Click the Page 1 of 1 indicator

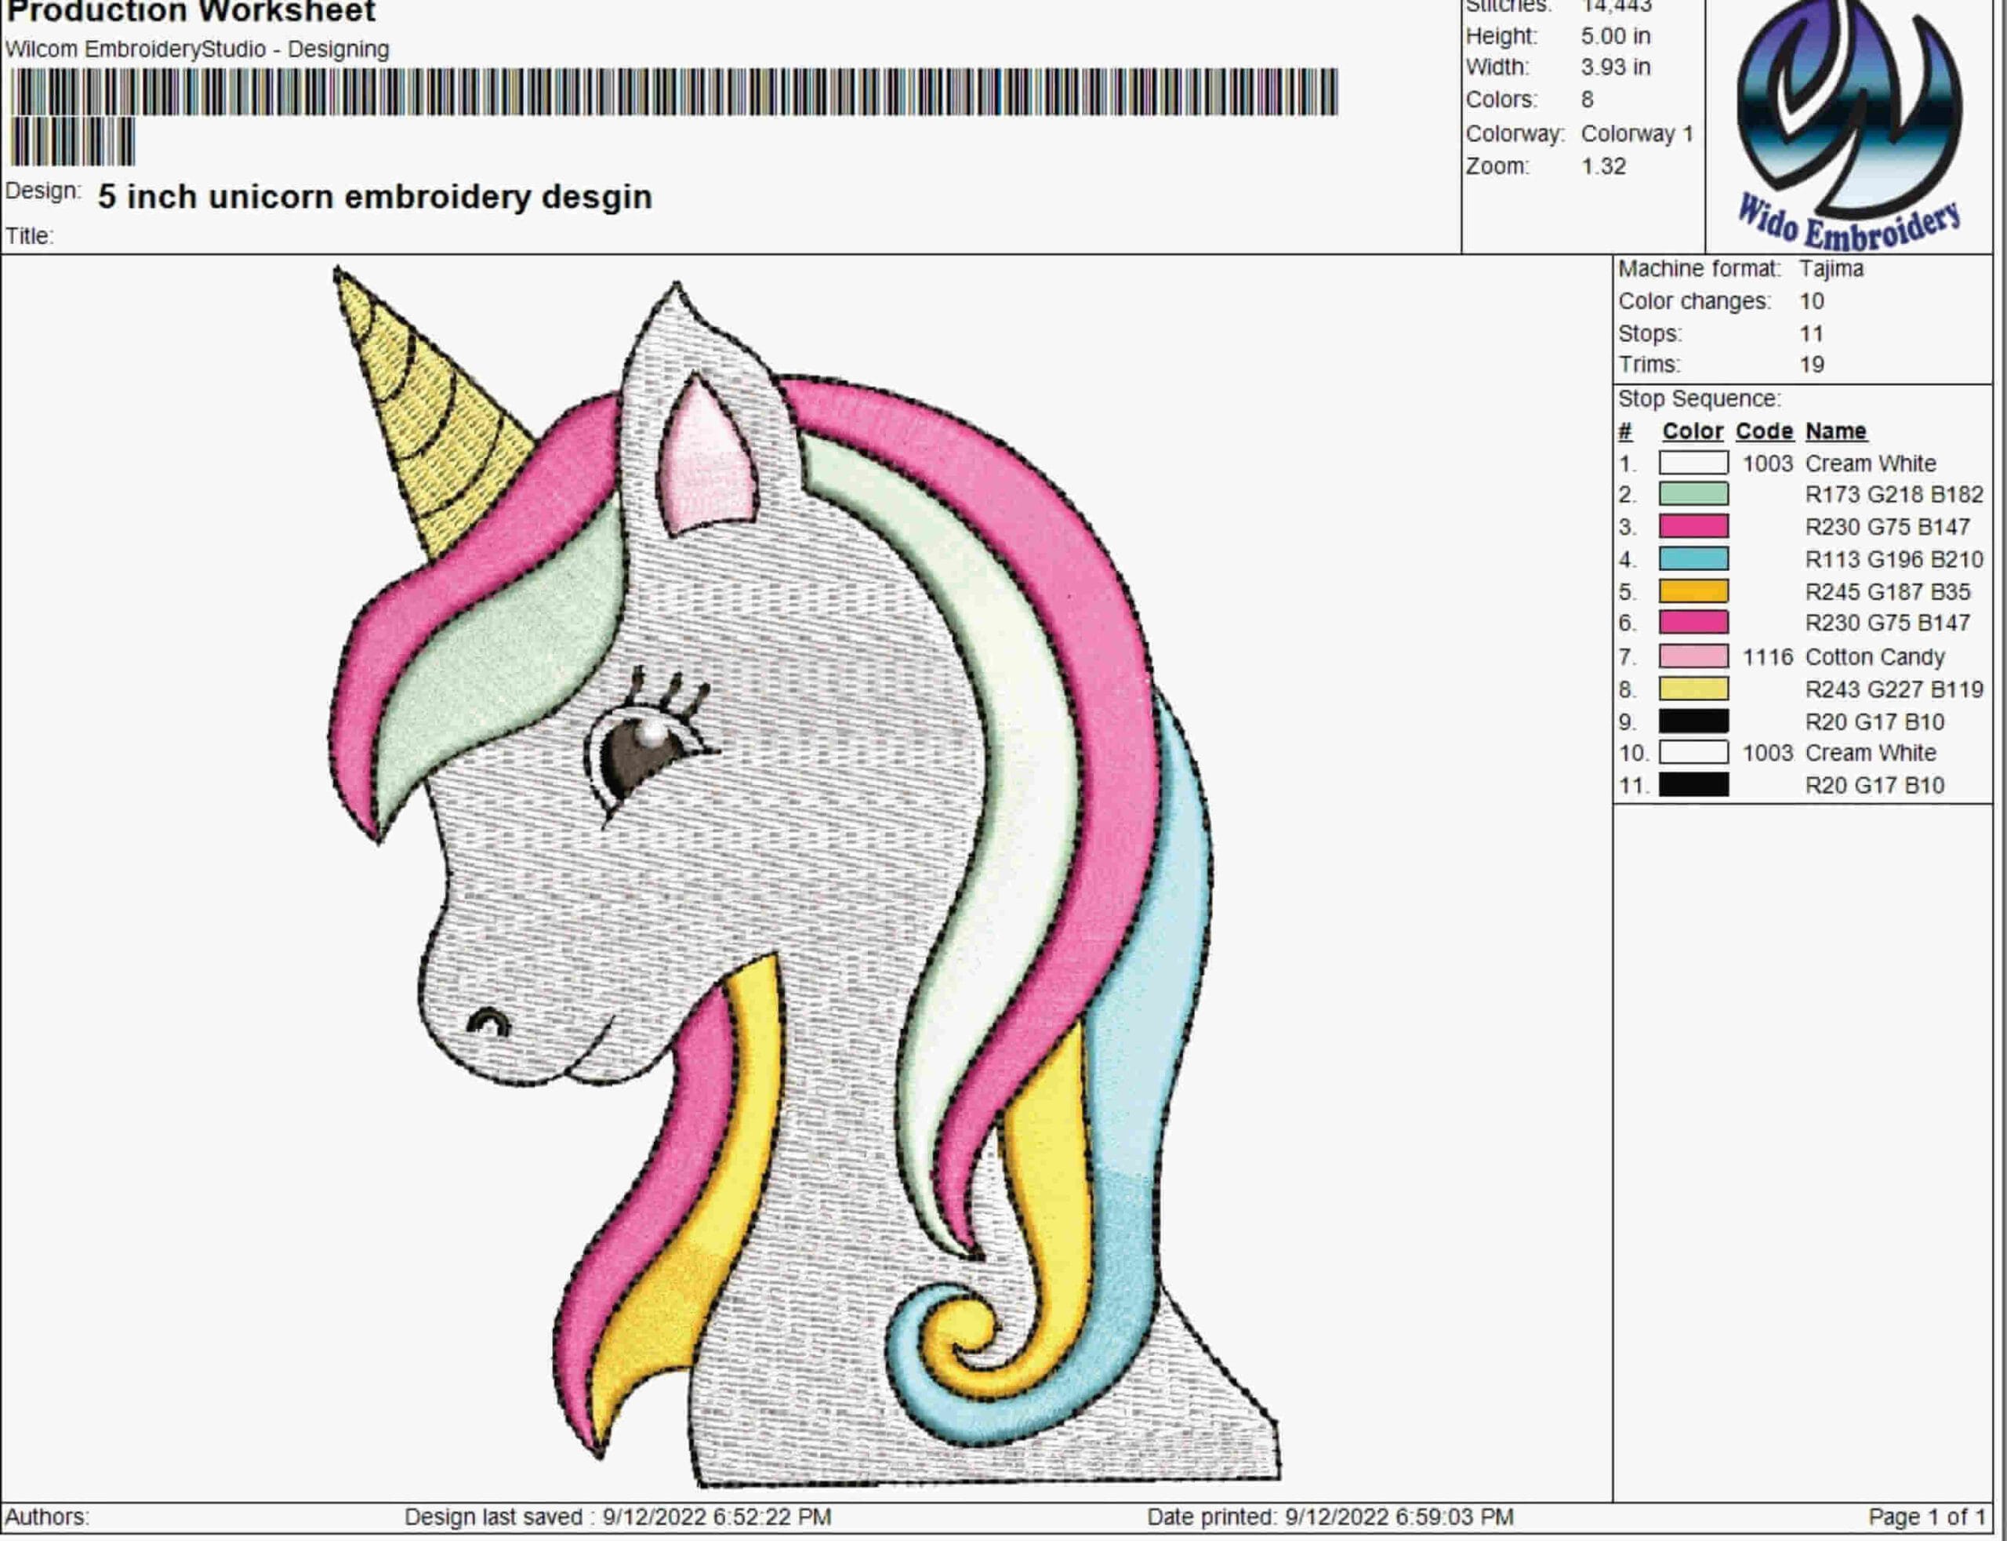pos(1926,1516)
